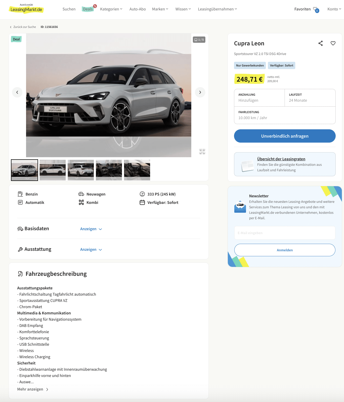
Task: Go to Auto-Abo
Action: pyautogui.click(x=138, y=9)
